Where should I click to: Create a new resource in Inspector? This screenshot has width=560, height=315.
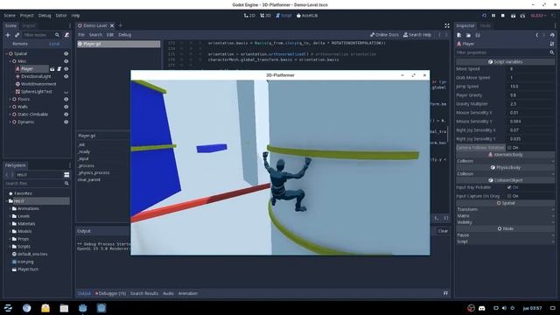459,35
